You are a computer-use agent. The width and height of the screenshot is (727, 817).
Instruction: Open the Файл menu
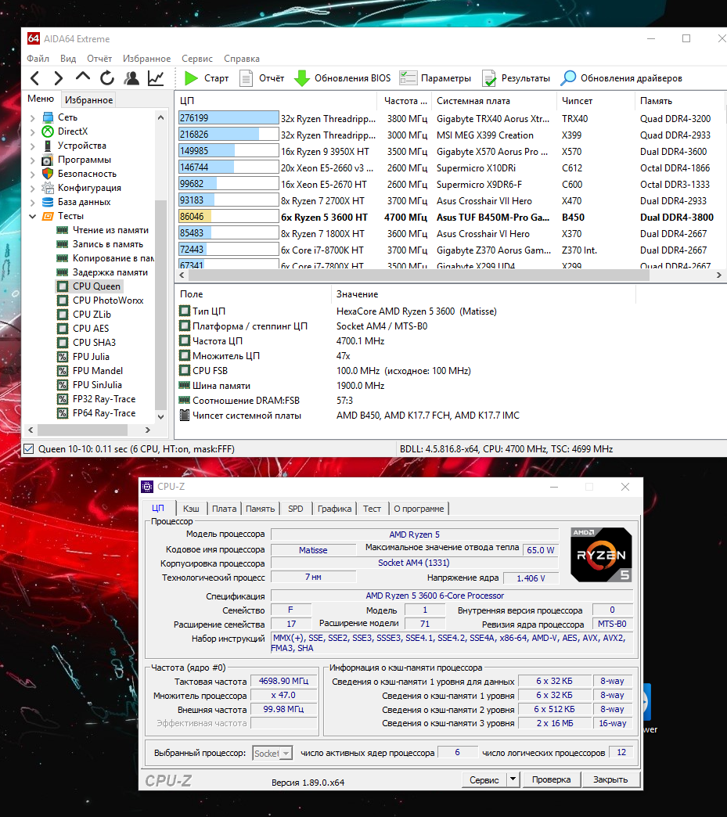pos(38,59)
